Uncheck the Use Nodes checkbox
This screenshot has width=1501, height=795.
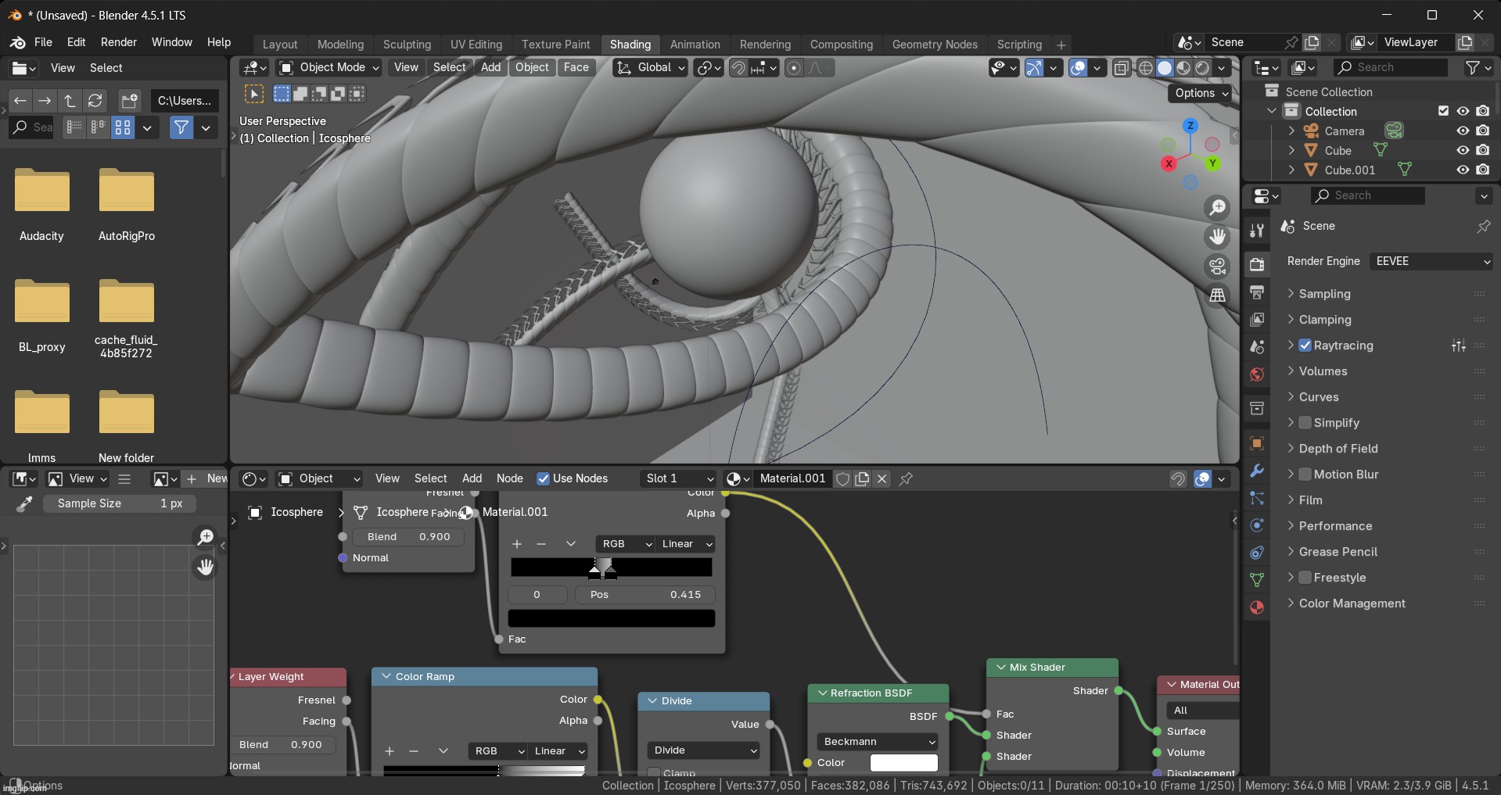coord(543,478)
